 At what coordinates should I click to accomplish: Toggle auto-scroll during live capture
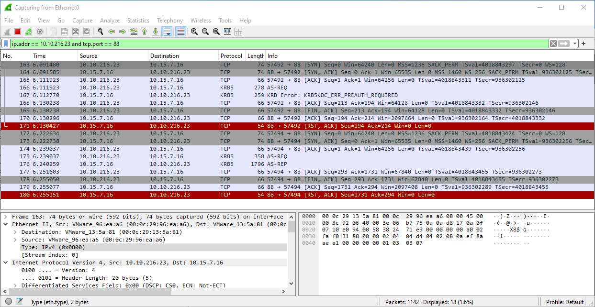point(167,32)
